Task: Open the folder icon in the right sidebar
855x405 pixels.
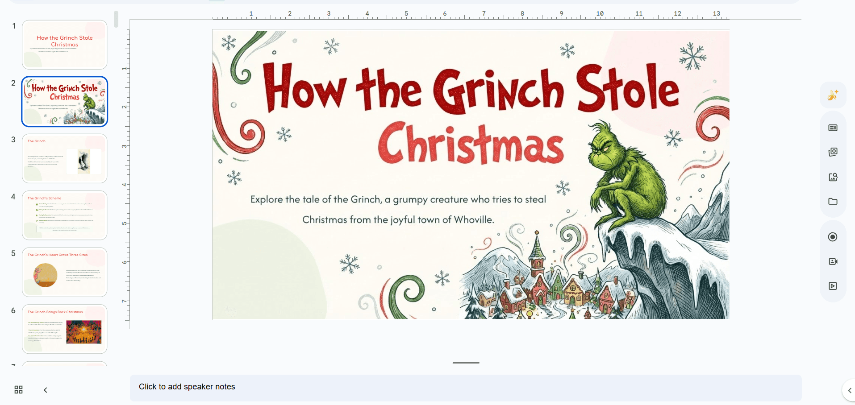Action: [x=833, y=202]
